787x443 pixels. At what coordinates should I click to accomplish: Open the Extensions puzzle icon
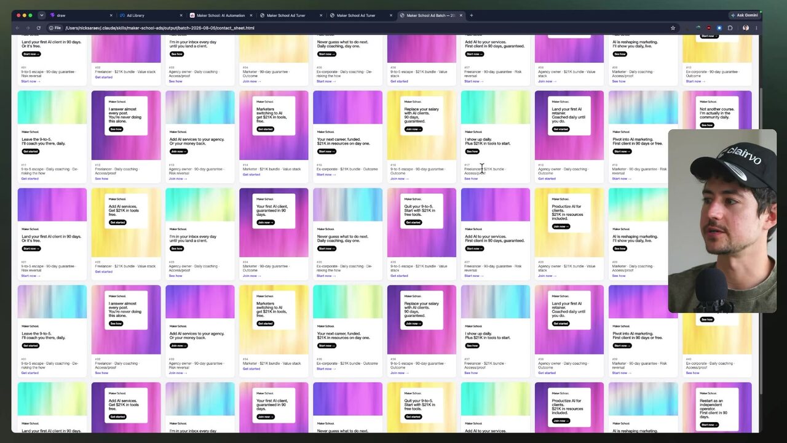pyautogui.click(x=730, y=28)
